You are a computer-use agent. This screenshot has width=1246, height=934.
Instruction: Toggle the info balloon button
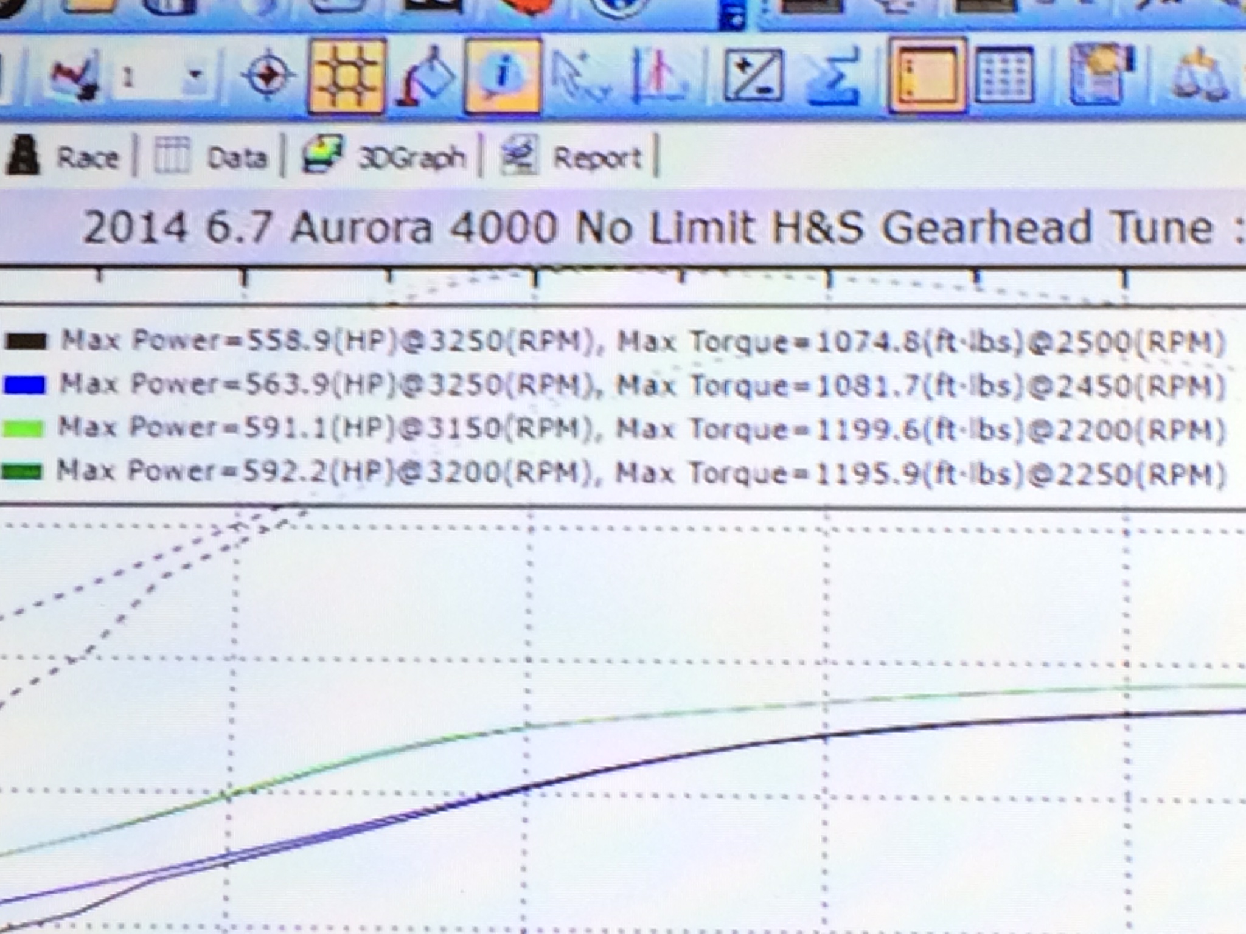click(x=503, y=77)
